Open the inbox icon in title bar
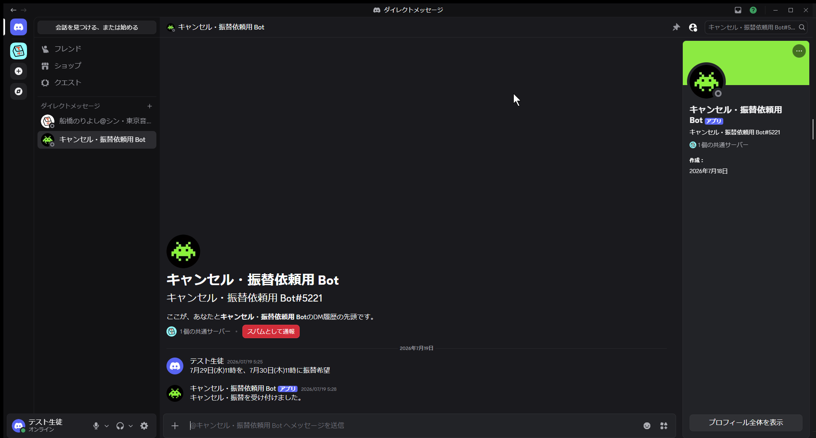 click(738, 10)
